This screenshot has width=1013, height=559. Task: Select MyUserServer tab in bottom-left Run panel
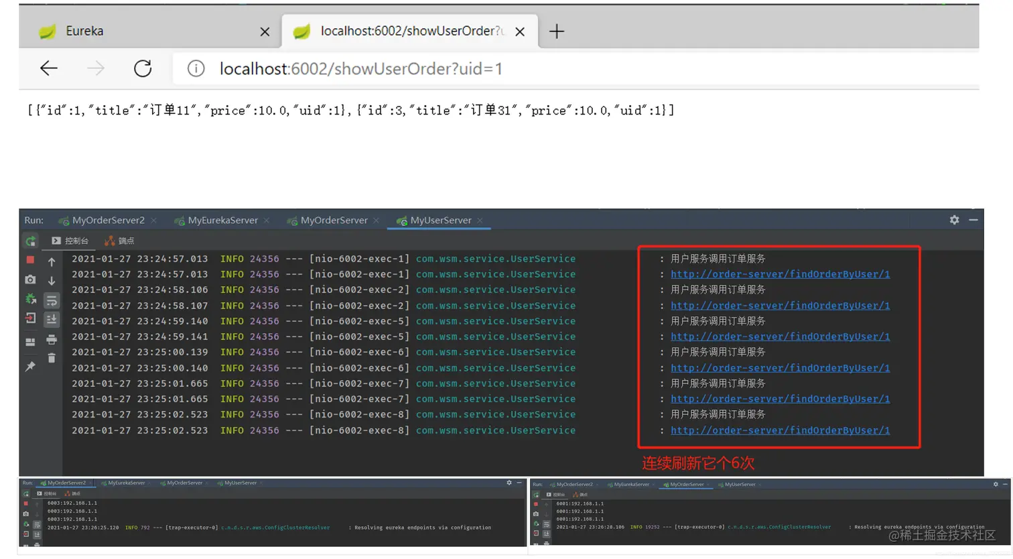pyautogui.click(x=241, y=483)
